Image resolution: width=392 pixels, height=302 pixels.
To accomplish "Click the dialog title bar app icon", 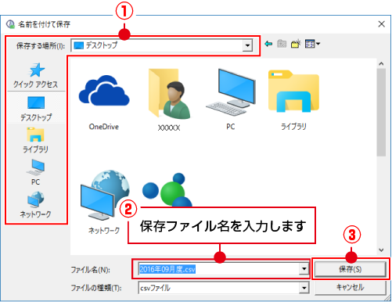I will point(10,24).
